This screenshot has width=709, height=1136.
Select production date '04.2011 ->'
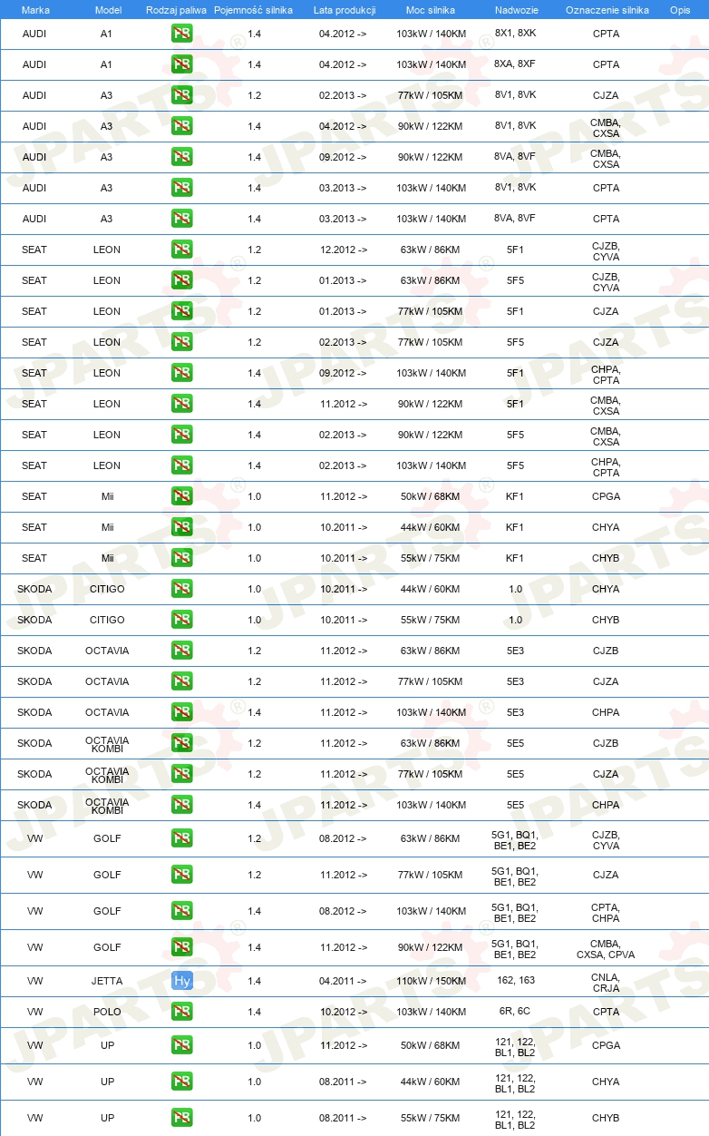pos(343,981)
